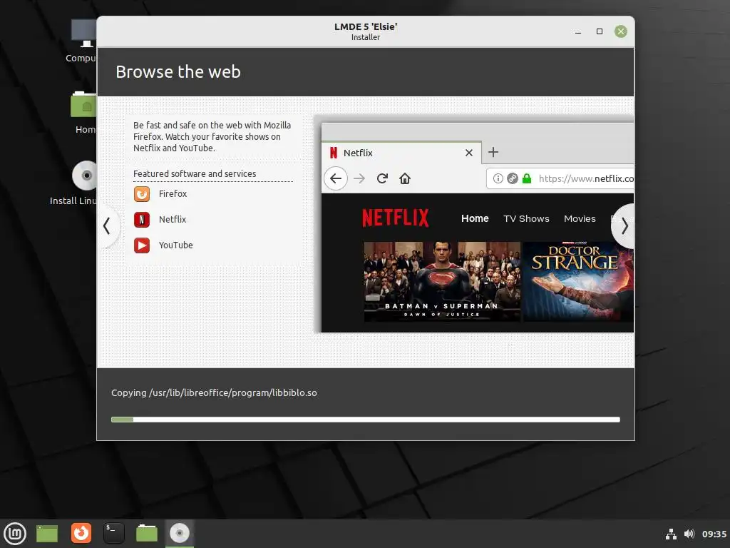
Task: Close the Netflix tab in slide image
Action: [469, 153]
